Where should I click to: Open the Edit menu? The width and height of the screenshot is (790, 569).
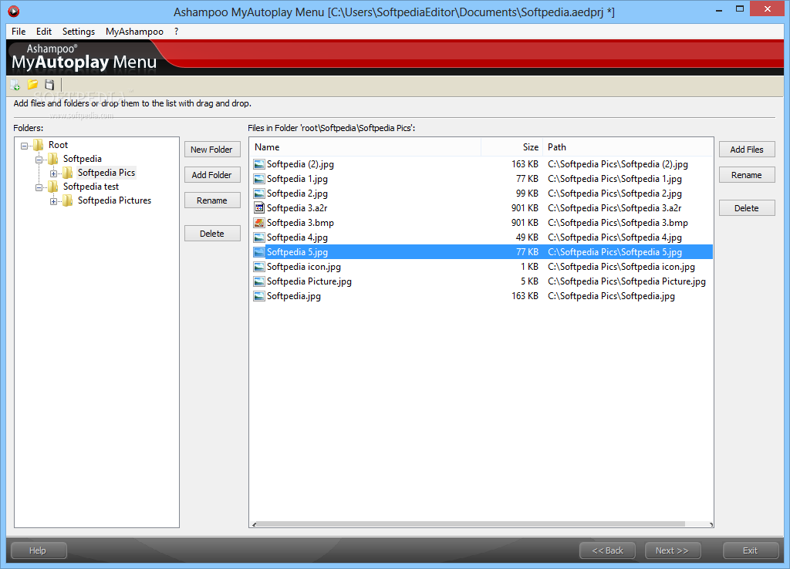(44, 31)
